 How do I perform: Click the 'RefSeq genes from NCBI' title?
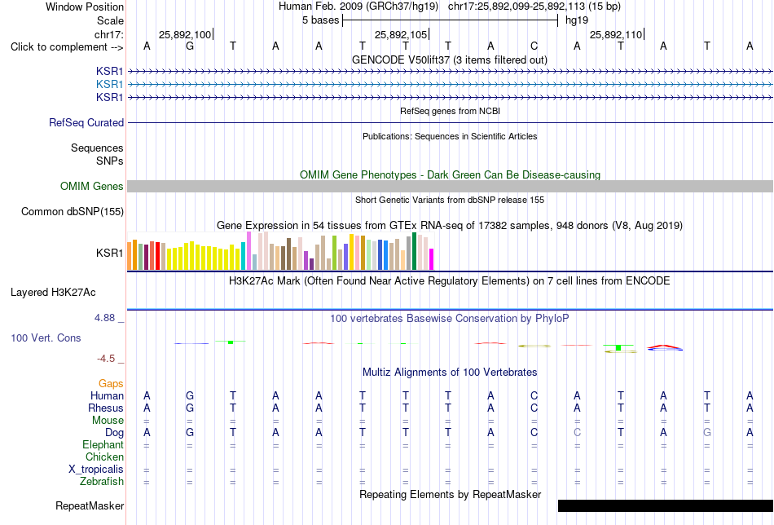(450, 111)
